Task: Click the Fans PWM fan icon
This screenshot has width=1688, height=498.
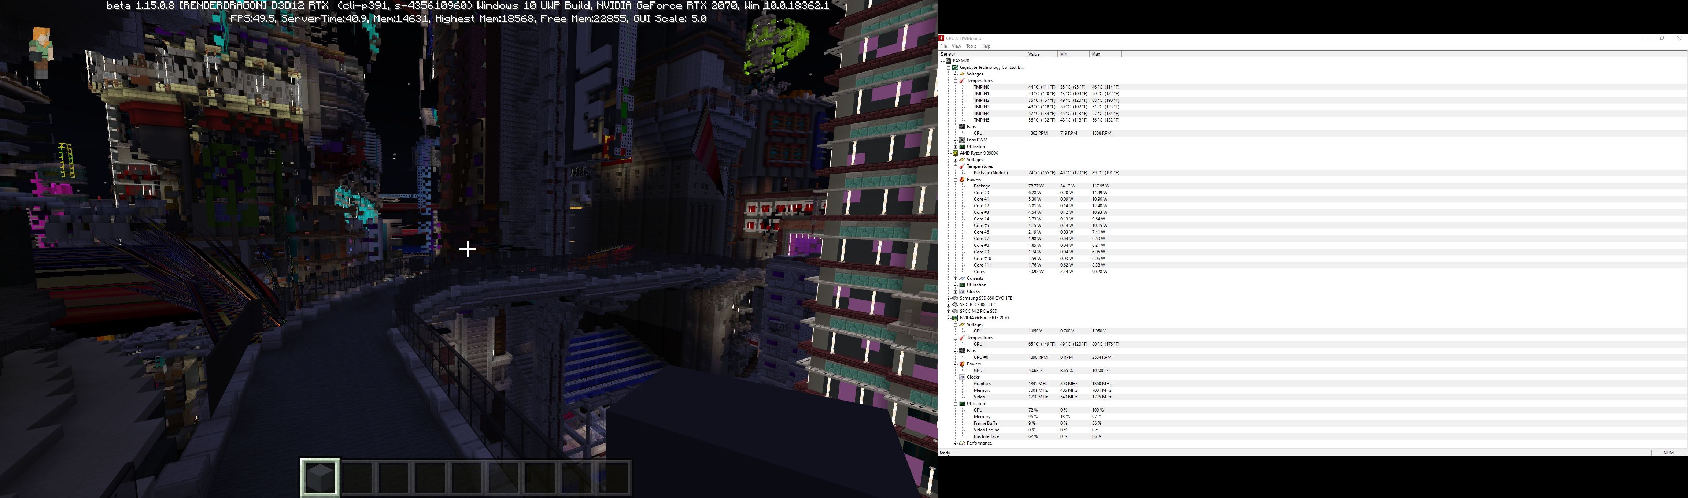Action: tap(962, 140)
